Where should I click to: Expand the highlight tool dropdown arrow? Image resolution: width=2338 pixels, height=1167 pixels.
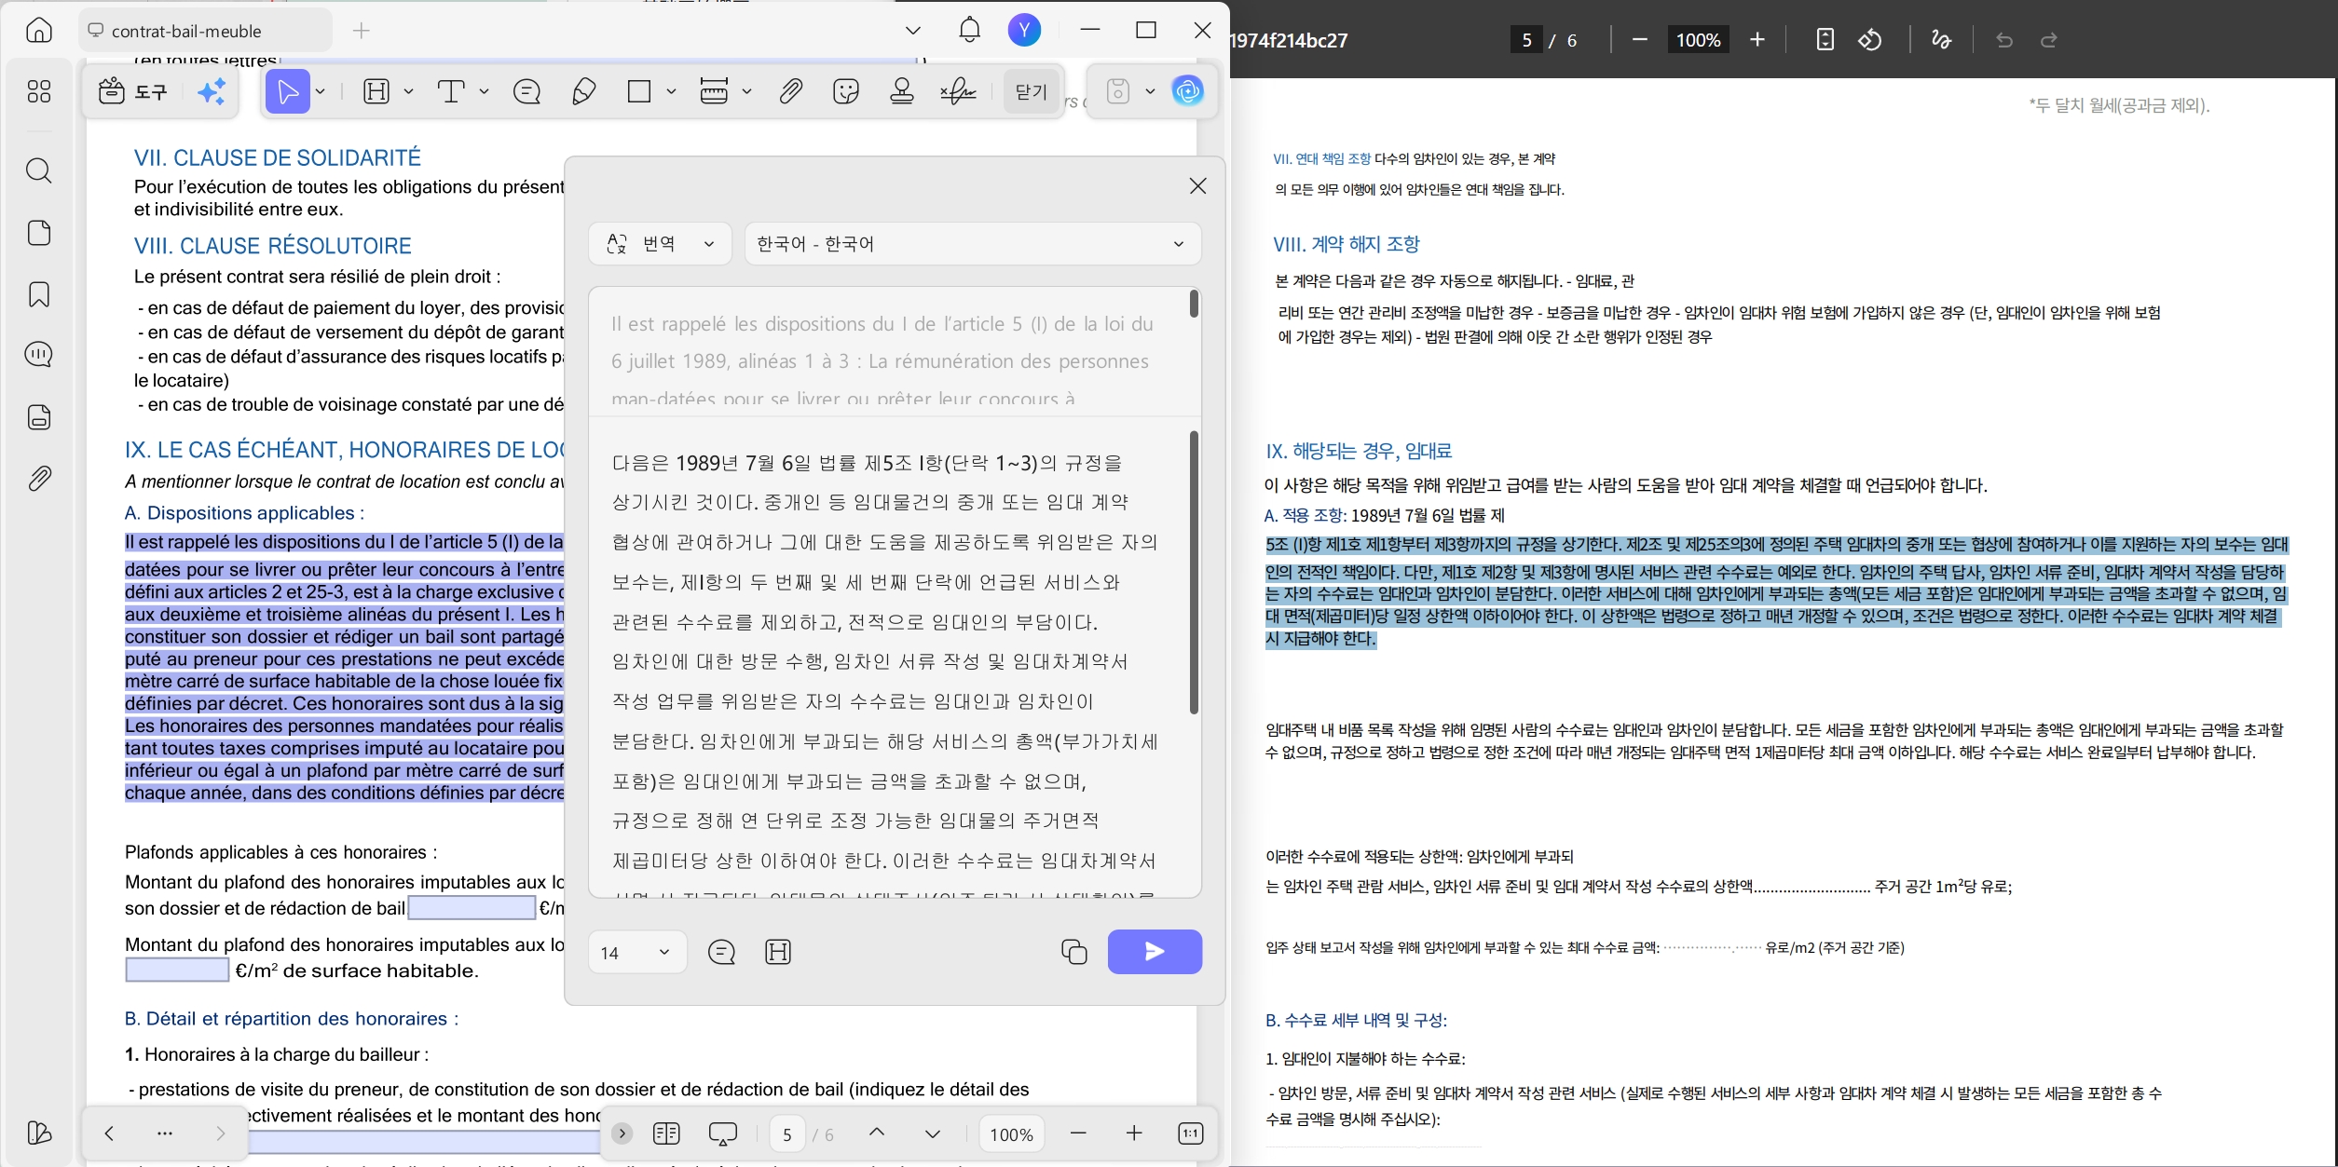[x=408, y=91]
